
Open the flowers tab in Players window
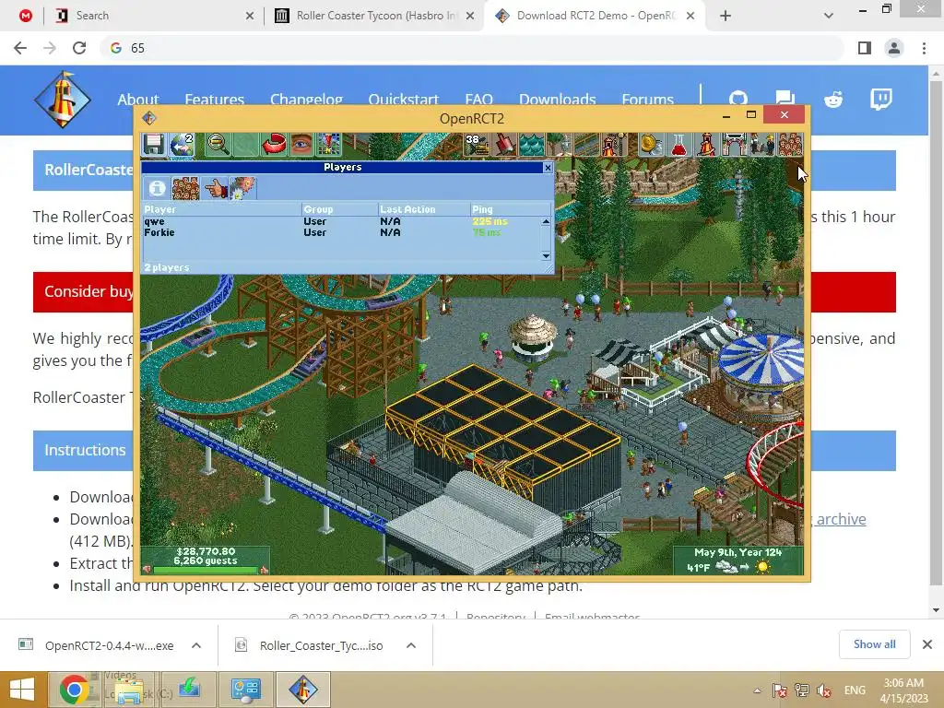click(242, 188)
